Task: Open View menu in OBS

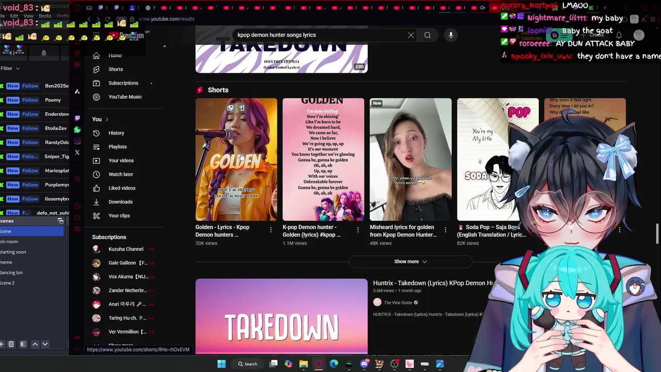Action: pos(28,16)
